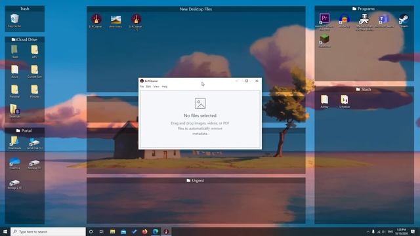Open the Personal folder in iCloud Drive
420x236 pixels.
[x=14, y=91]
